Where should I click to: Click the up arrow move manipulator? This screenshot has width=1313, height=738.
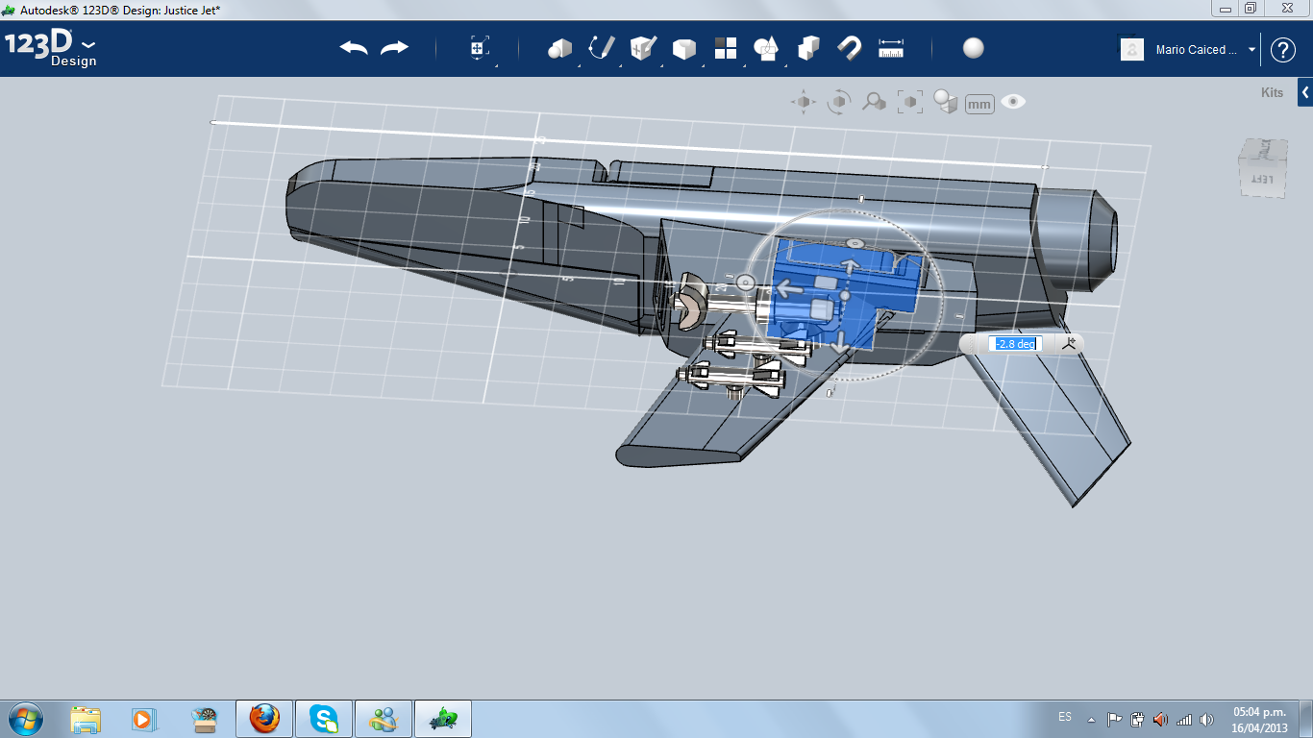click(x=850, y=266)
